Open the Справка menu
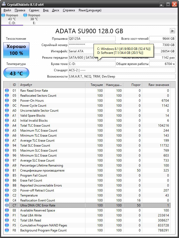 point(69,10)
